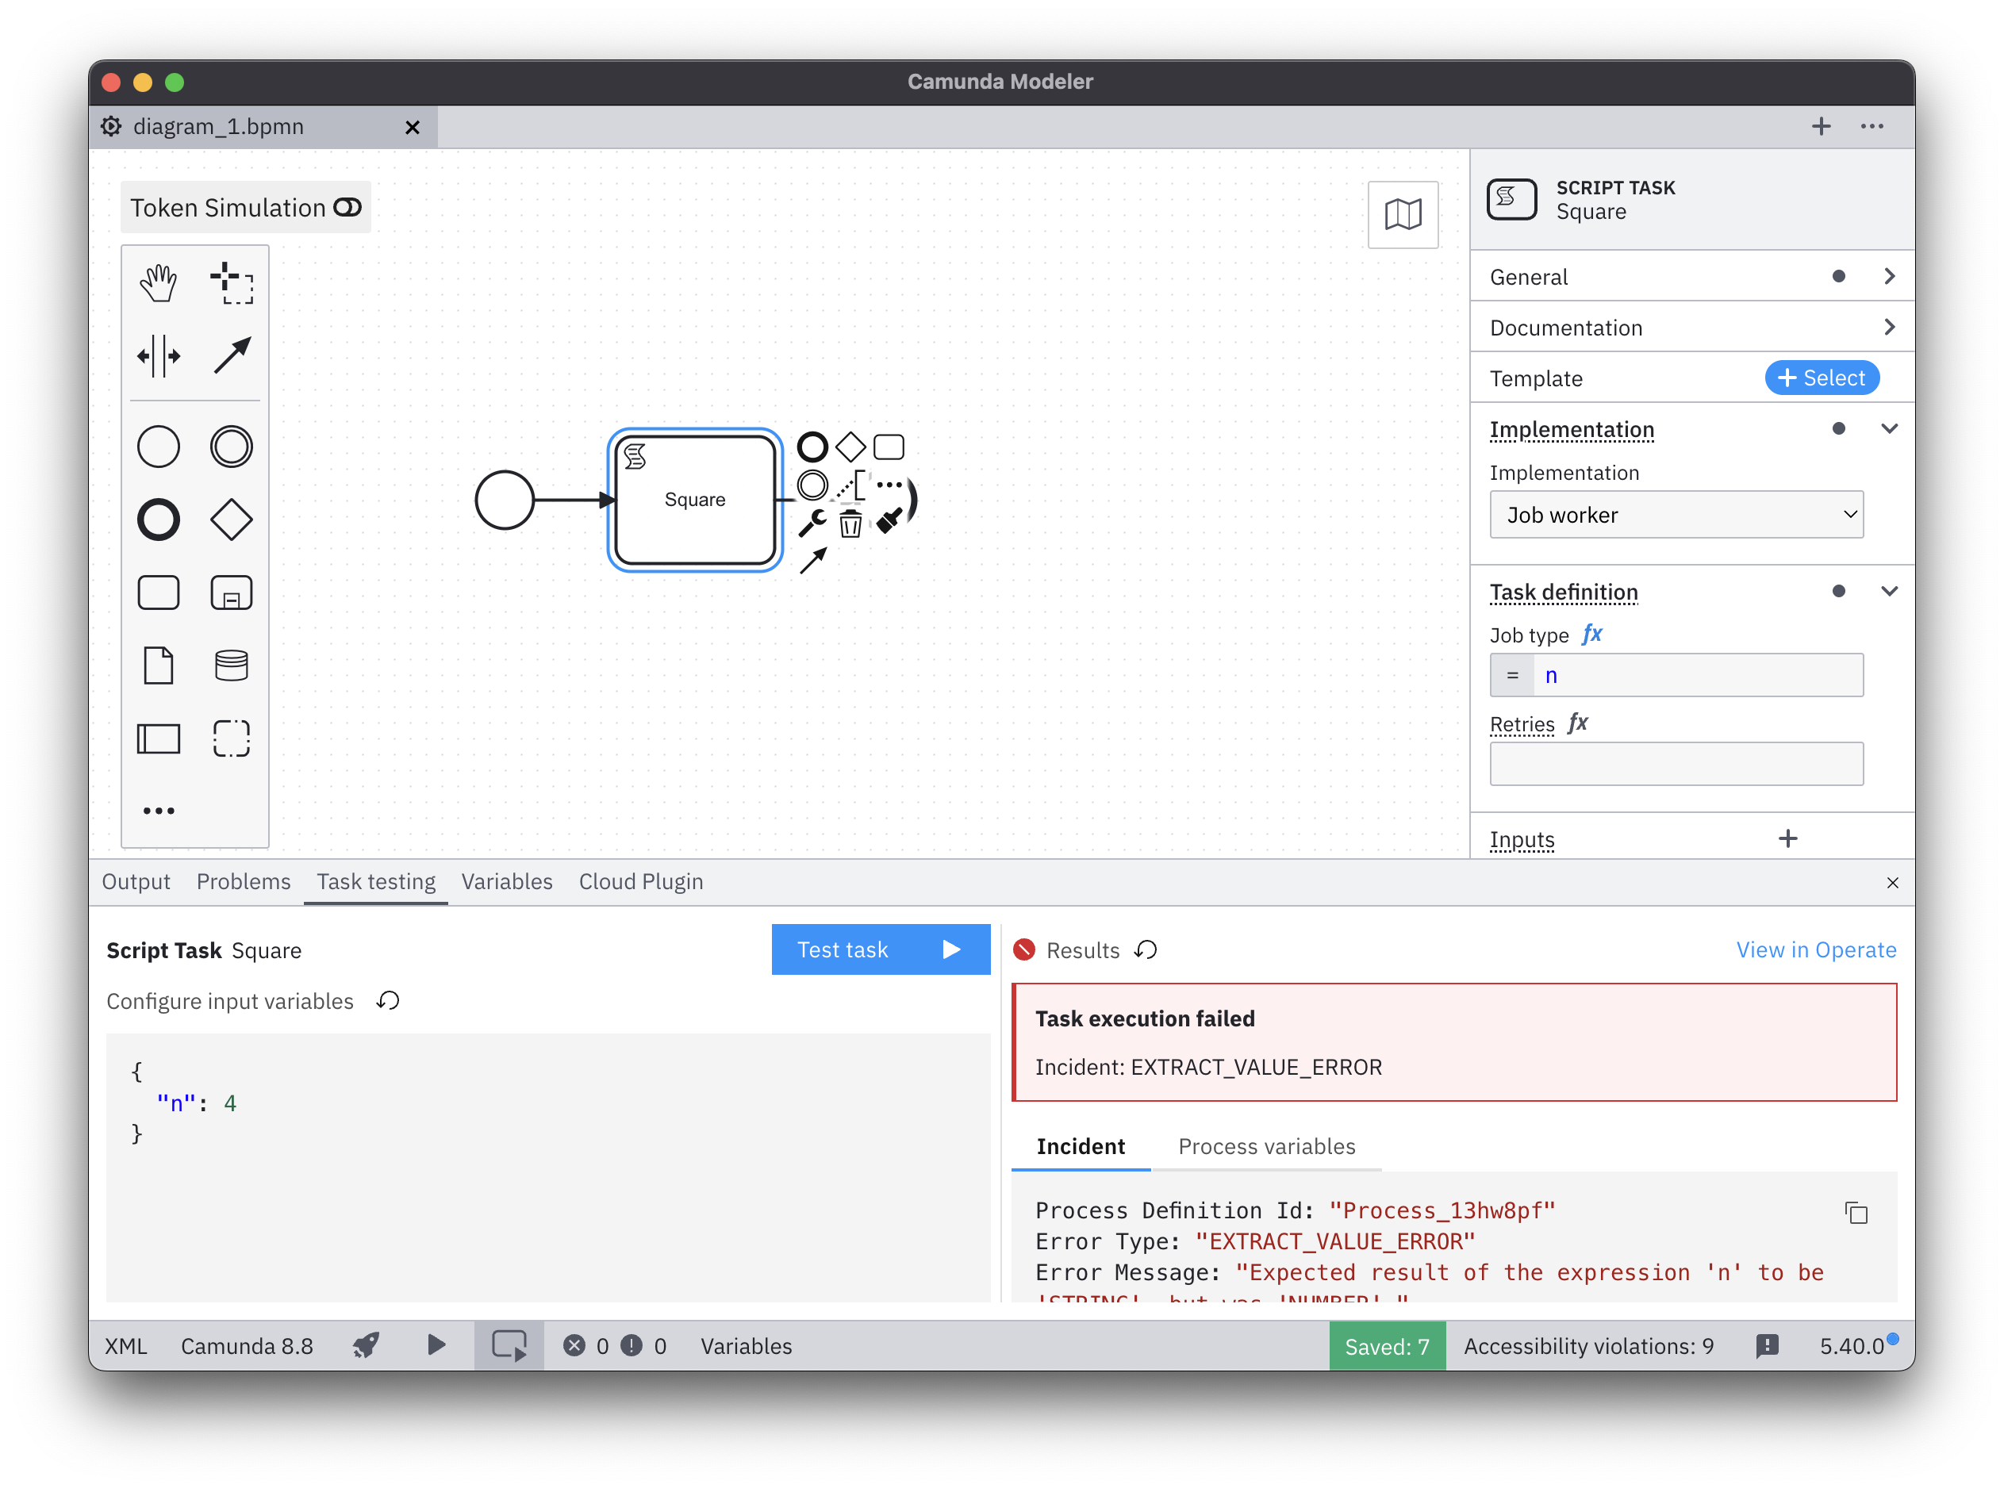Activate the Lasso selection tool
Screen dimensions: 2004x1488
pos(232,283)
